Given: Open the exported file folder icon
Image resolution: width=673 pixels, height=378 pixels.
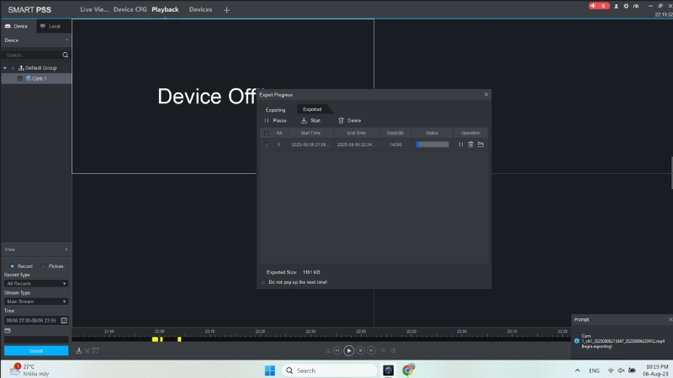Looking at the screenshot, I should coord(480,144).
